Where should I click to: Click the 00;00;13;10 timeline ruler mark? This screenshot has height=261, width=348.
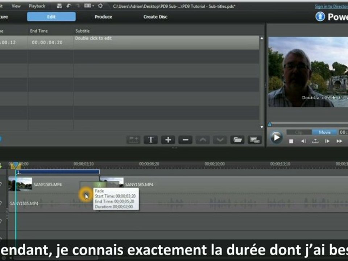coord(280,164)
